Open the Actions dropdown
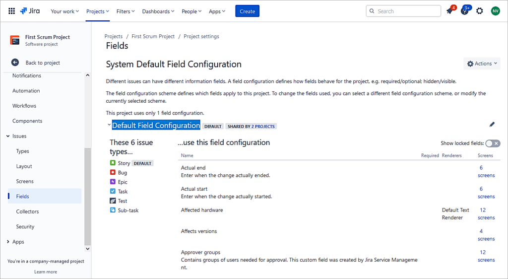Screen dimensions: 508x279 tap(482, 64)
